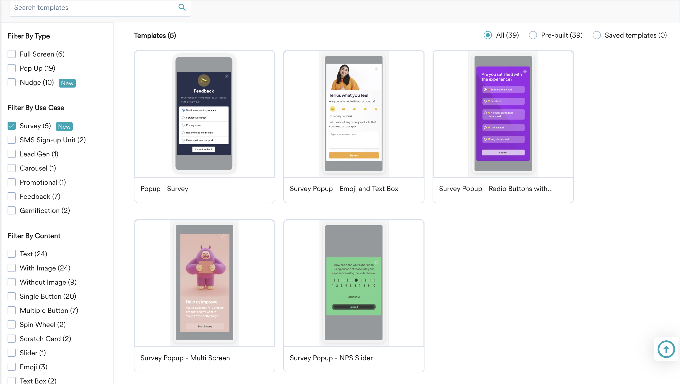
Task: Select the All templates radio button
Action: (x=488, y=35)
